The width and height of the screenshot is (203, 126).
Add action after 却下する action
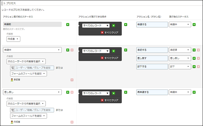coord(194,66)
